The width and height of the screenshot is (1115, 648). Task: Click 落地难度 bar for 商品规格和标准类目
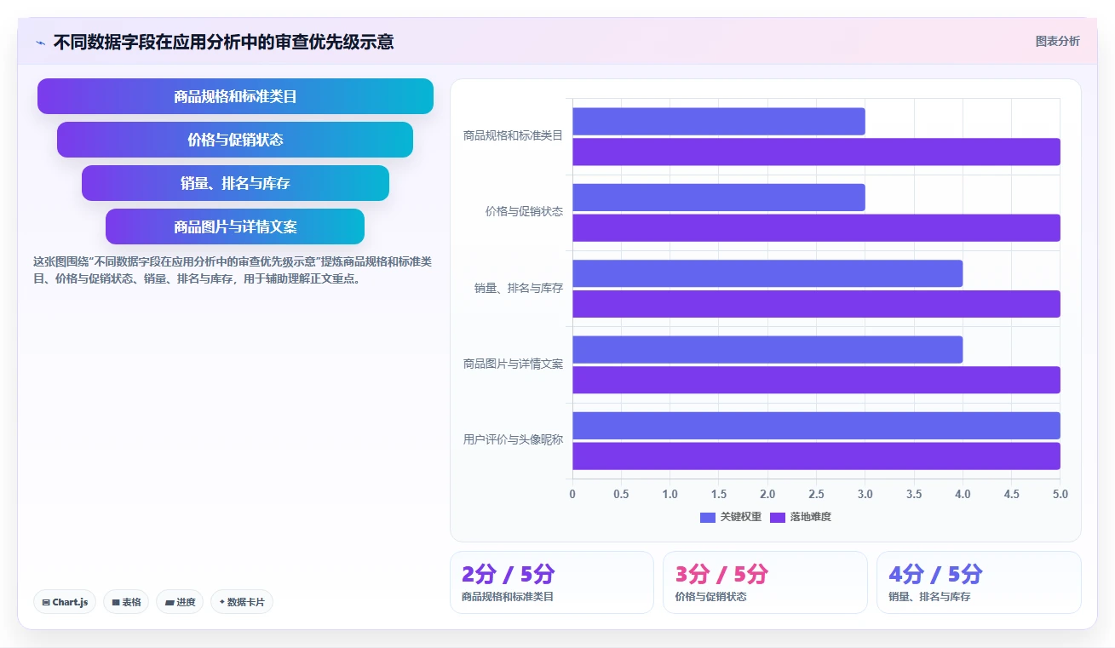[816, 152]
